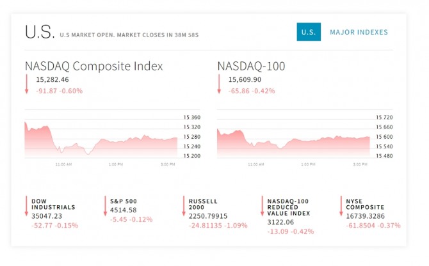Click NASDAQ-100 Reduced Value Index arrow icon
Screen dimensions: 429x266
coord(262,206)
